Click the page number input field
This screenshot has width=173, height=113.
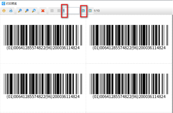[x=71, y=11]
